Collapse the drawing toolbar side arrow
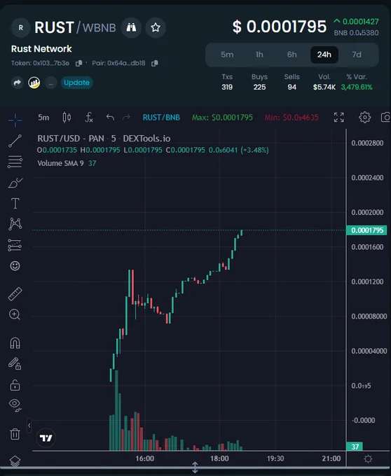391x476 pixels. [x=29, y=426]
